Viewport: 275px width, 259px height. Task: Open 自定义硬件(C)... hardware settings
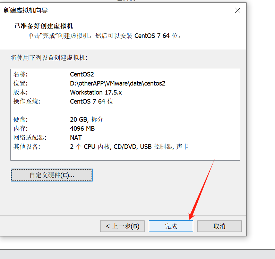(52, 175)
